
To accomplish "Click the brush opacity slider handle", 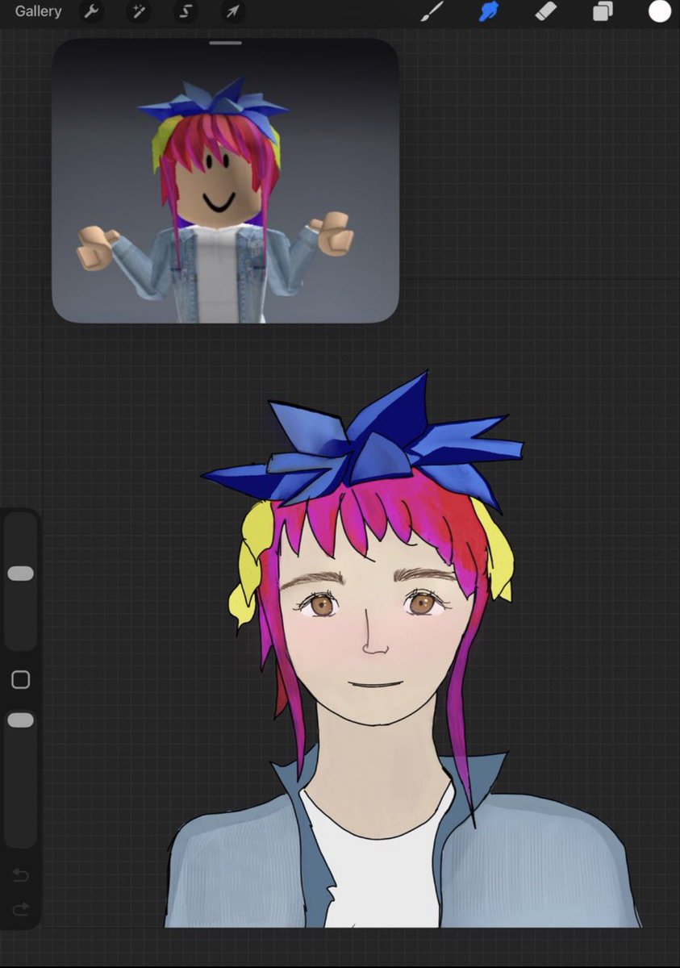I will pos(20,720).
